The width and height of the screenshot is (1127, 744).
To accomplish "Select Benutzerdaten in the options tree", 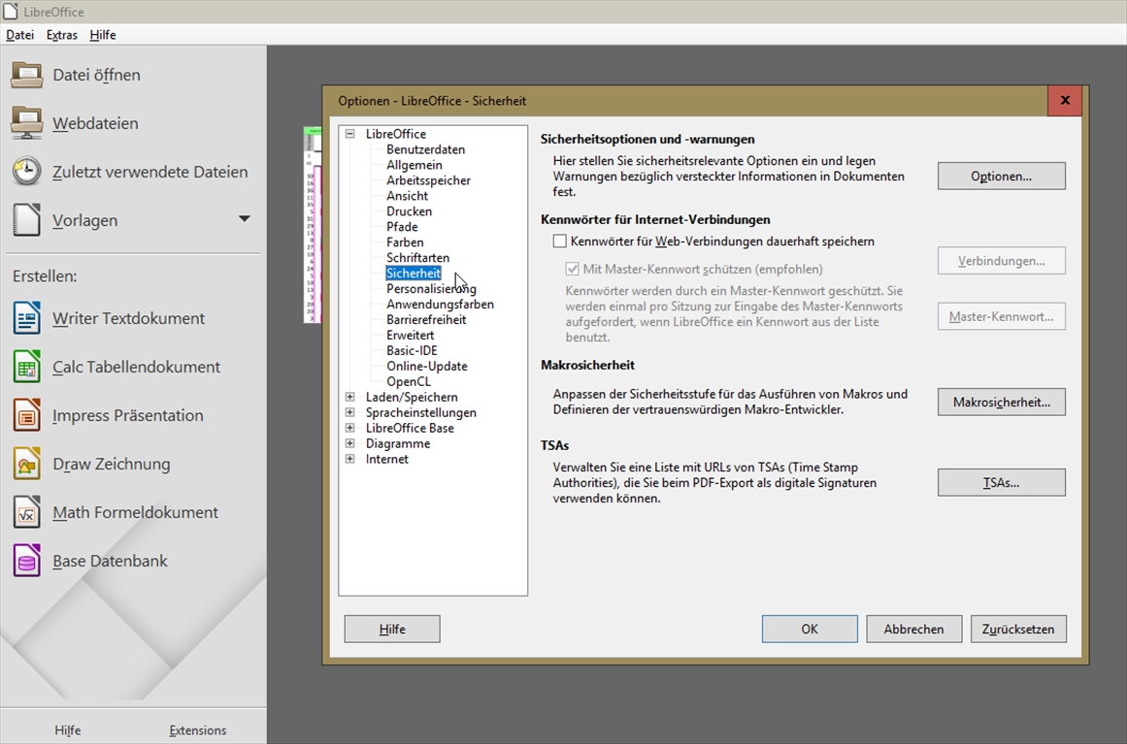I will [x=425, y=149].
